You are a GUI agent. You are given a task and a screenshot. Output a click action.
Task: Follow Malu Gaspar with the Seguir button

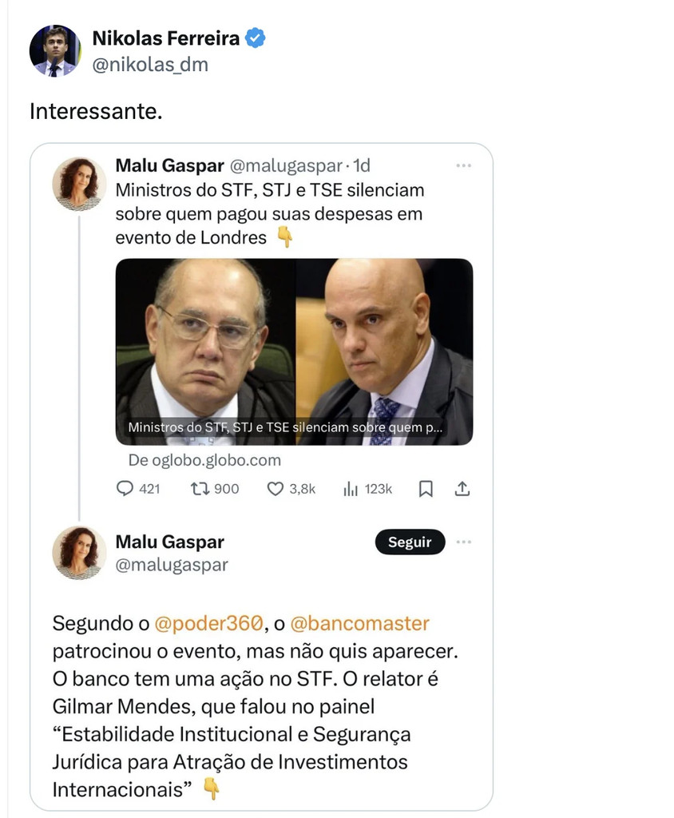click(x=410, y=542)
